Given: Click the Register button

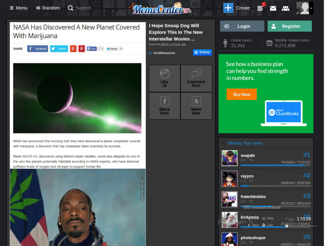Looking at the screenshot, I should [x=290, y=26].
